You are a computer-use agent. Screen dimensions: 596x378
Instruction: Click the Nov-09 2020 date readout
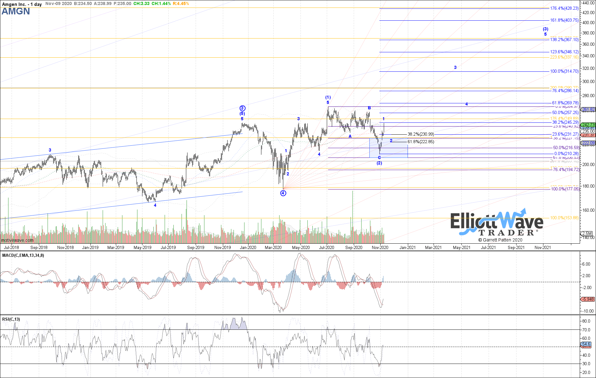[58, 3]
